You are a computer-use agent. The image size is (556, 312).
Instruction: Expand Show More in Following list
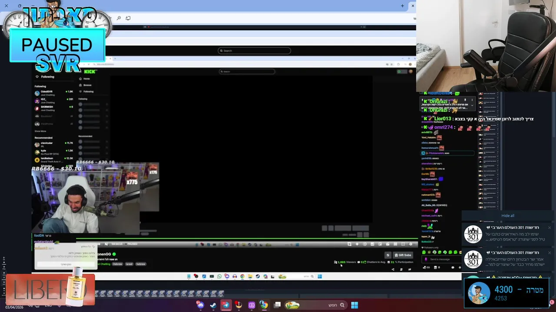(x=40, y=131)
